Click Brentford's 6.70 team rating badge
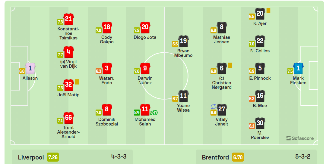Image resolution: width=326 pixels, height=164 pixels. (x=238, y=157)
